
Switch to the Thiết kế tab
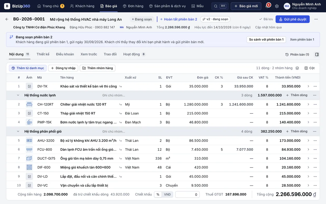click(43, 54)
